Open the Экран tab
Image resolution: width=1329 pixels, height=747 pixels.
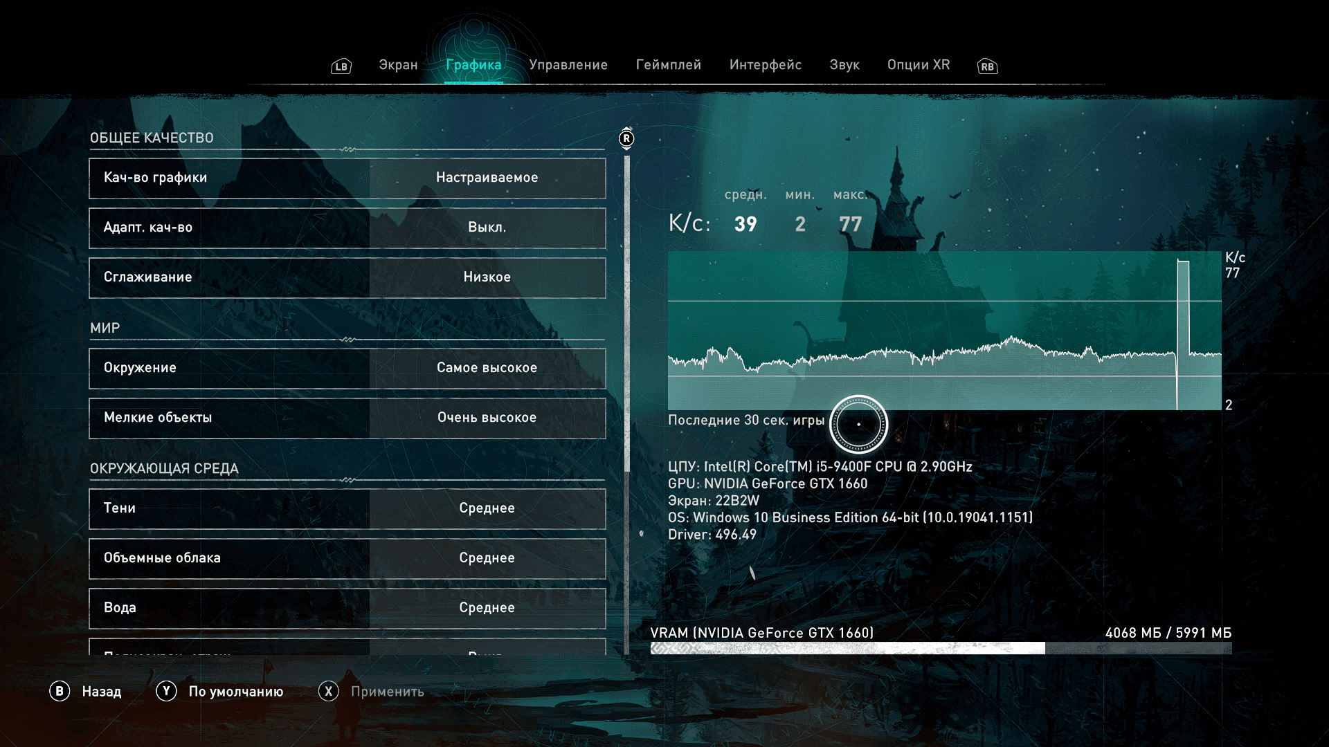[398, 65]
